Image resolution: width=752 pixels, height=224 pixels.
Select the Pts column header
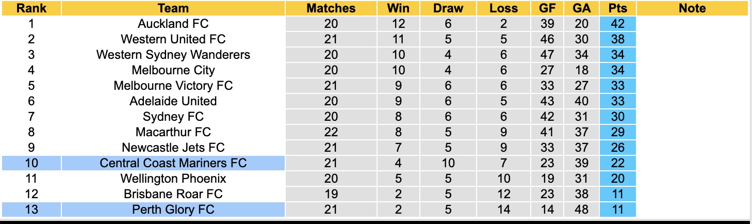(x=617, y=8)
